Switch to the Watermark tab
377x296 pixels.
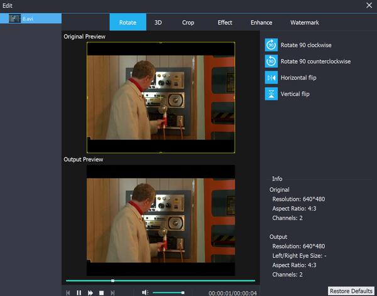click(304, 23)
